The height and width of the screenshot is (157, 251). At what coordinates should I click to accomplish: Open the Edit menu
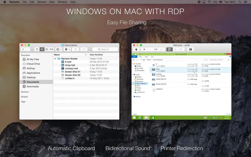coord(32,2)
